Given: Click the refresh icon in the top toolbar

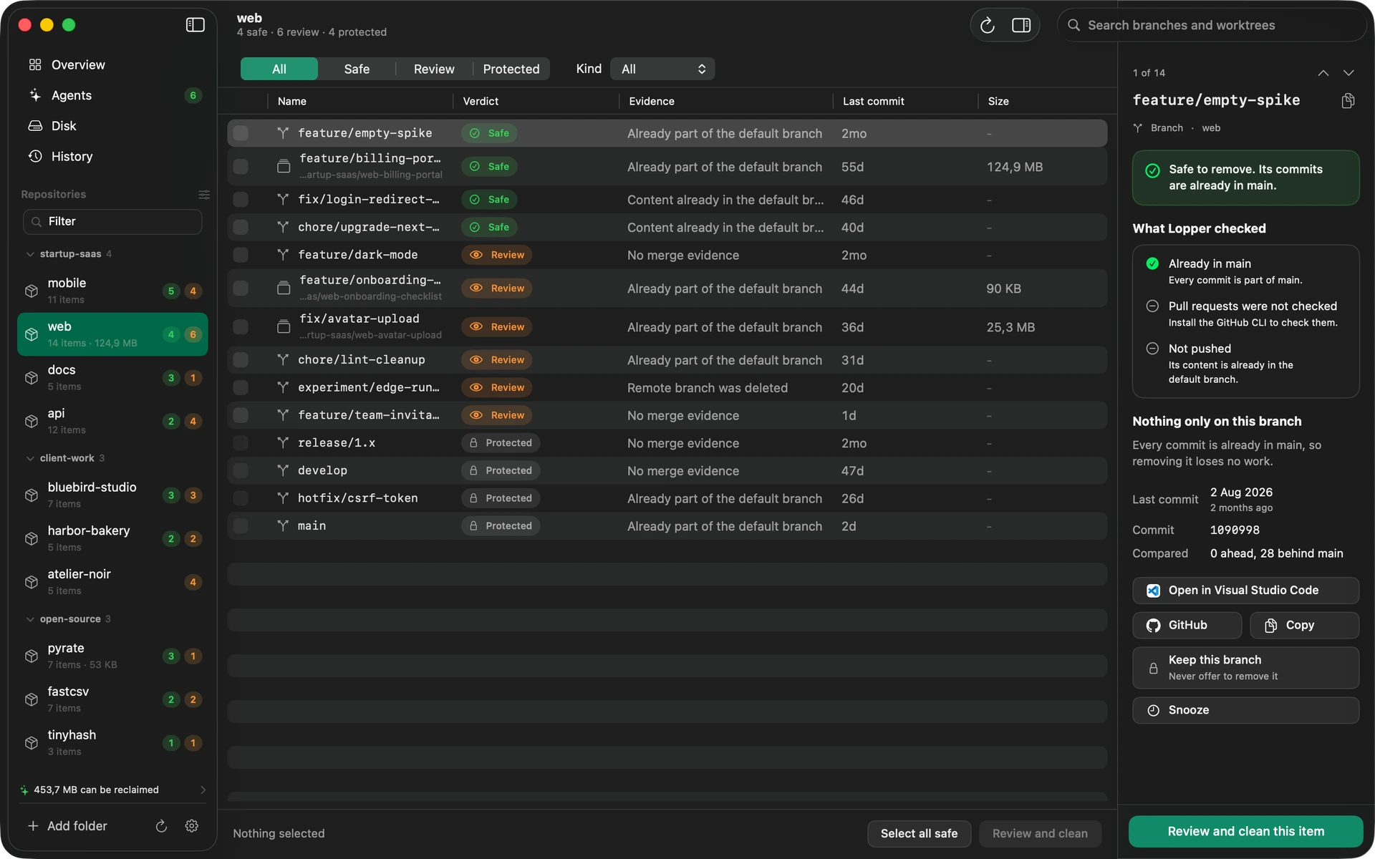Looking at the screenshot, I should [987, 26].
